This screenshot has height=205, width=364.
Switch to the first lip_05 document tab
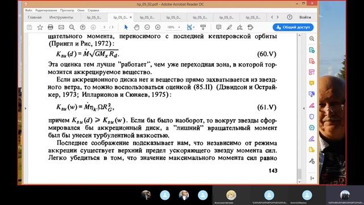[x=94, y=18]
